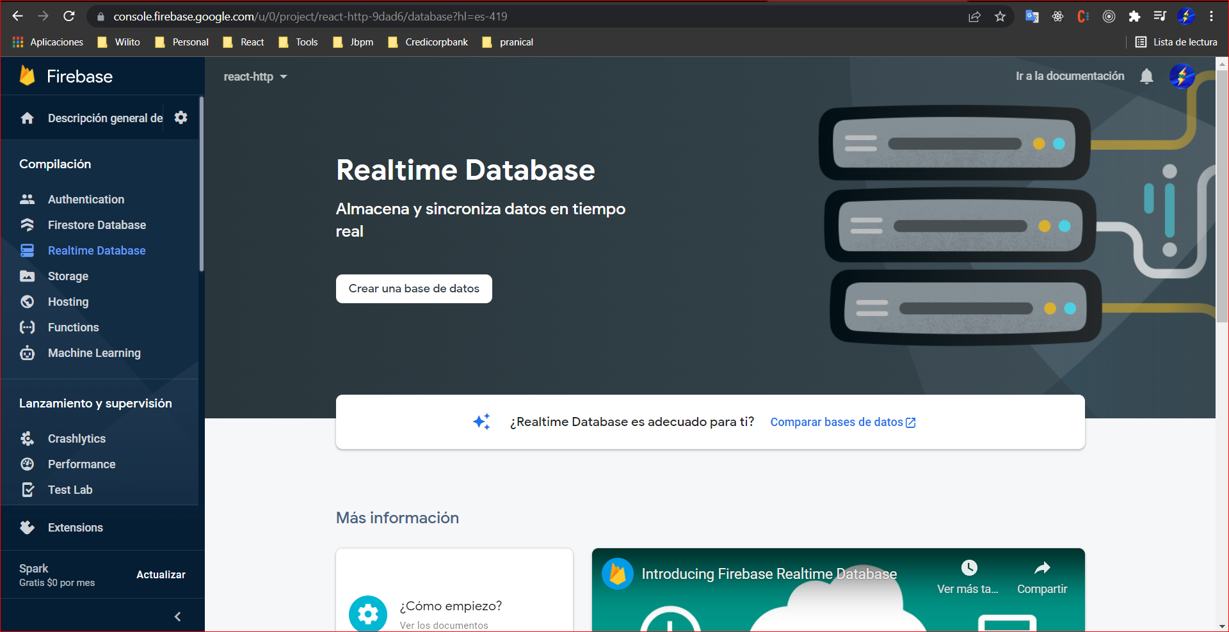Open Comparar bases de datos link
Viewport: 1229px width, 632px height.
(x=843, y=422)
